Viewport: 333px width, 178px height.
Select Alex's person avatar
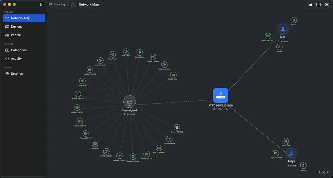pos(283,29)
